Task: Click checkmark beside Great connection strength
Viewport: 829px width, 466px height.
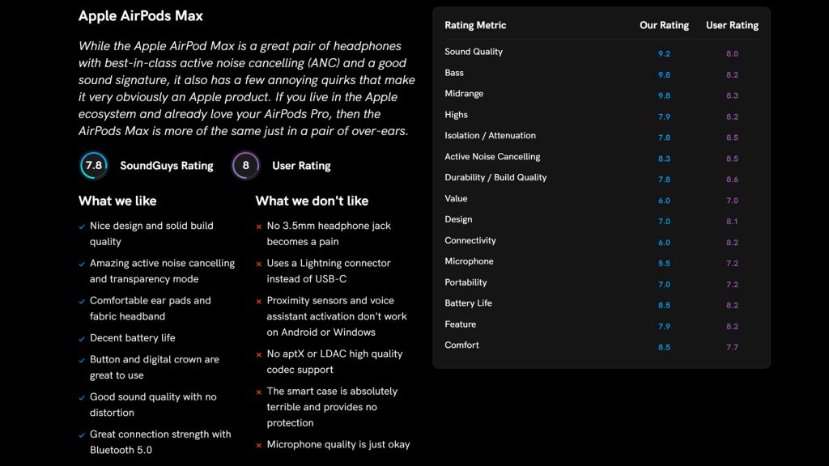Action: (82, 435)
